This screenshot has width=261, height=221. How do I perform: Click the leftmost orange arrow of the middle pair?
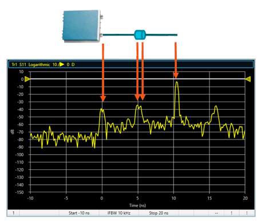pos(137,71)
